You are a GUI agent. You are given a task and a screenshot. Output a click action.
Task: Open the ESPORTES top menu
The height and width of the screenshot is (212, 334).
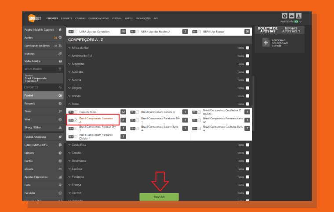pyautogui.click(x=52, y=18)
